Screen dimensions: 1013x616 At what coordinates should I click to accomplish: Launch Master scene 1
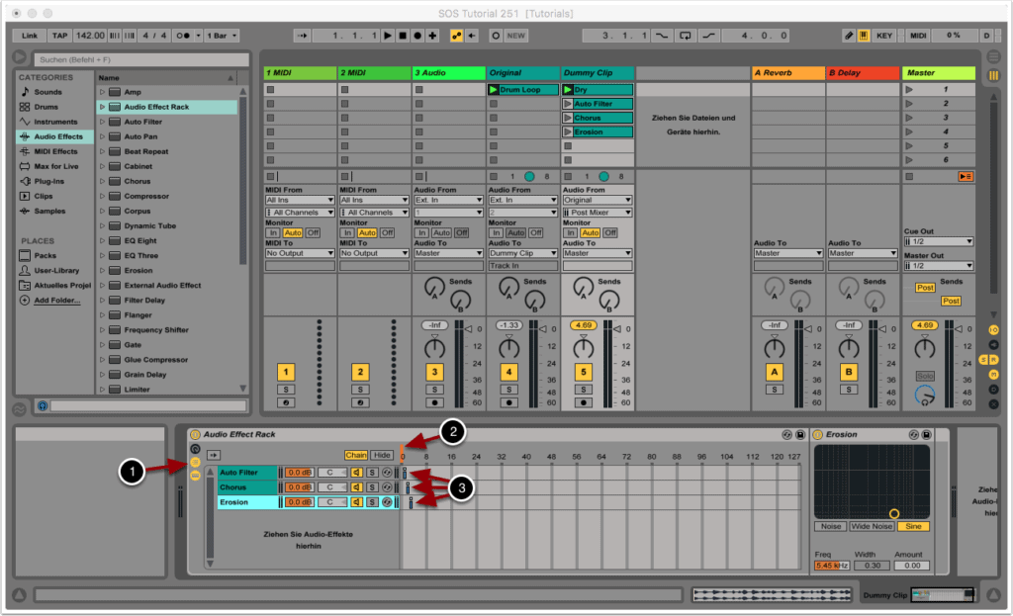click(909, 90)
